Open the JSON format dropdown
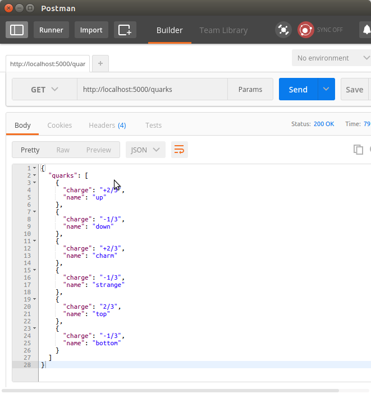The height and width of the screenshot is (394, 371). 145,150
